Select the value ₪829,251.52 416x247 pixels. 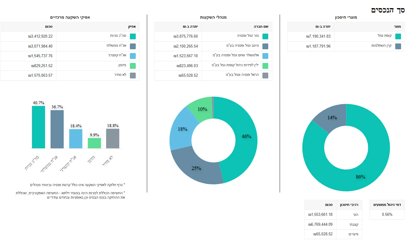coord(42,66)
